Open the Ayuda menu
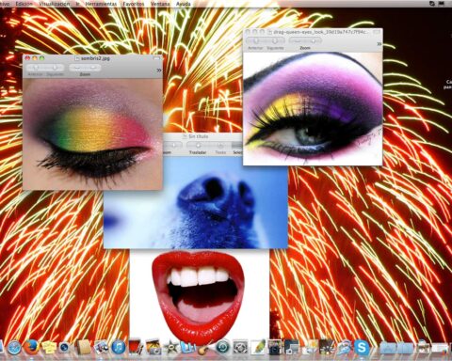This screenshot has height=361, width=452. coord(183,4)
